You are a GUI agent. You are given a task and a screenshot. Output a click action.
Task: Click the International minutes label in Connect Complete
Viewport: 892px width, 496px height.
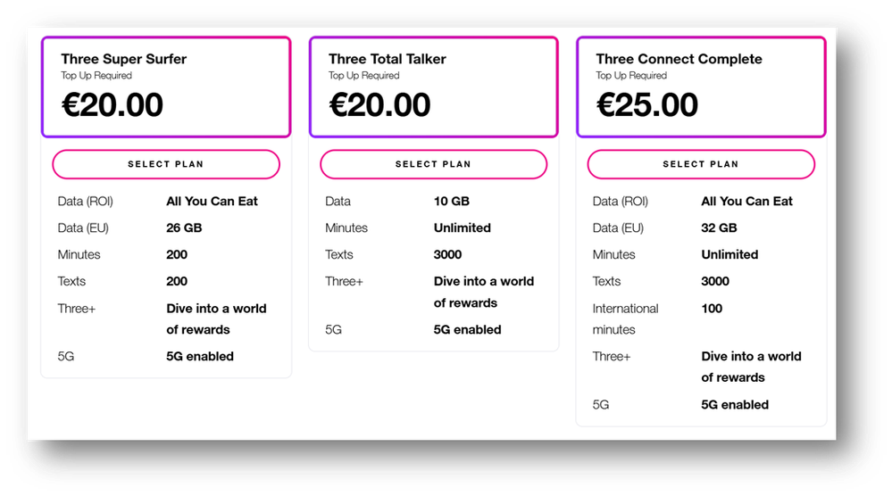625,318
